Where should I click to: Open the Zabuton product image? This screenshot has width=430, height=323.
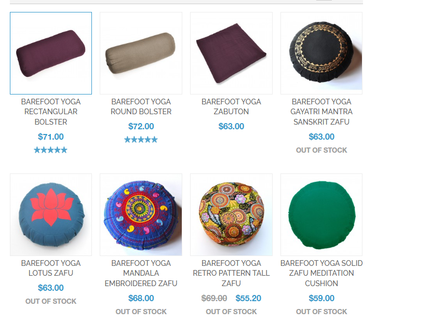coord(231,53)
